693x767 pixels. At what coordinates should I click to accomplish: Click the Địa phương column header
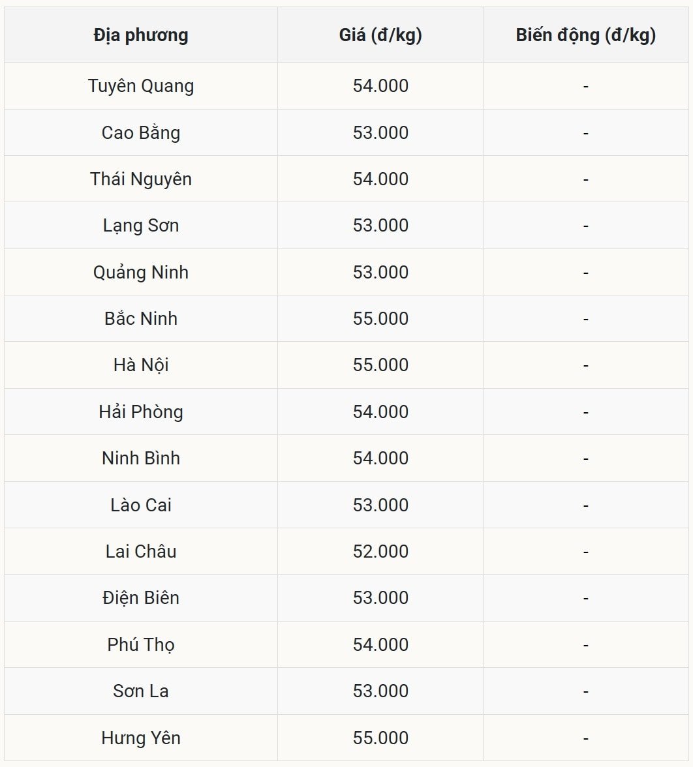click(x=141, y=35)
